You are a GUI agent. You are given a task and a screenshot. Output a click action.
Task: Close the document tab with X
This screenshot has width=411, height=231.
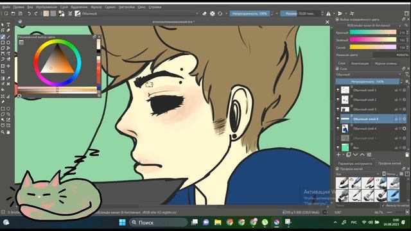click(x=327, y=22)
